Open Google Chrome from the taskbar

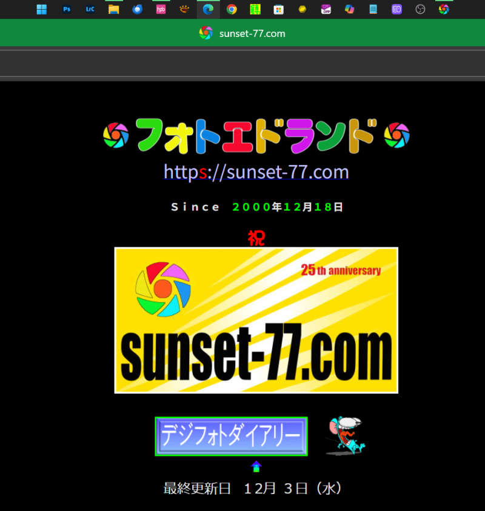[232, 9]
